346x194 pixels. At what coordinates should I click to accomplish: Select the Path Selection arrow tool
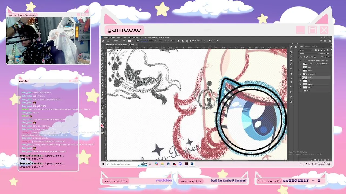(x=102, y=108)
